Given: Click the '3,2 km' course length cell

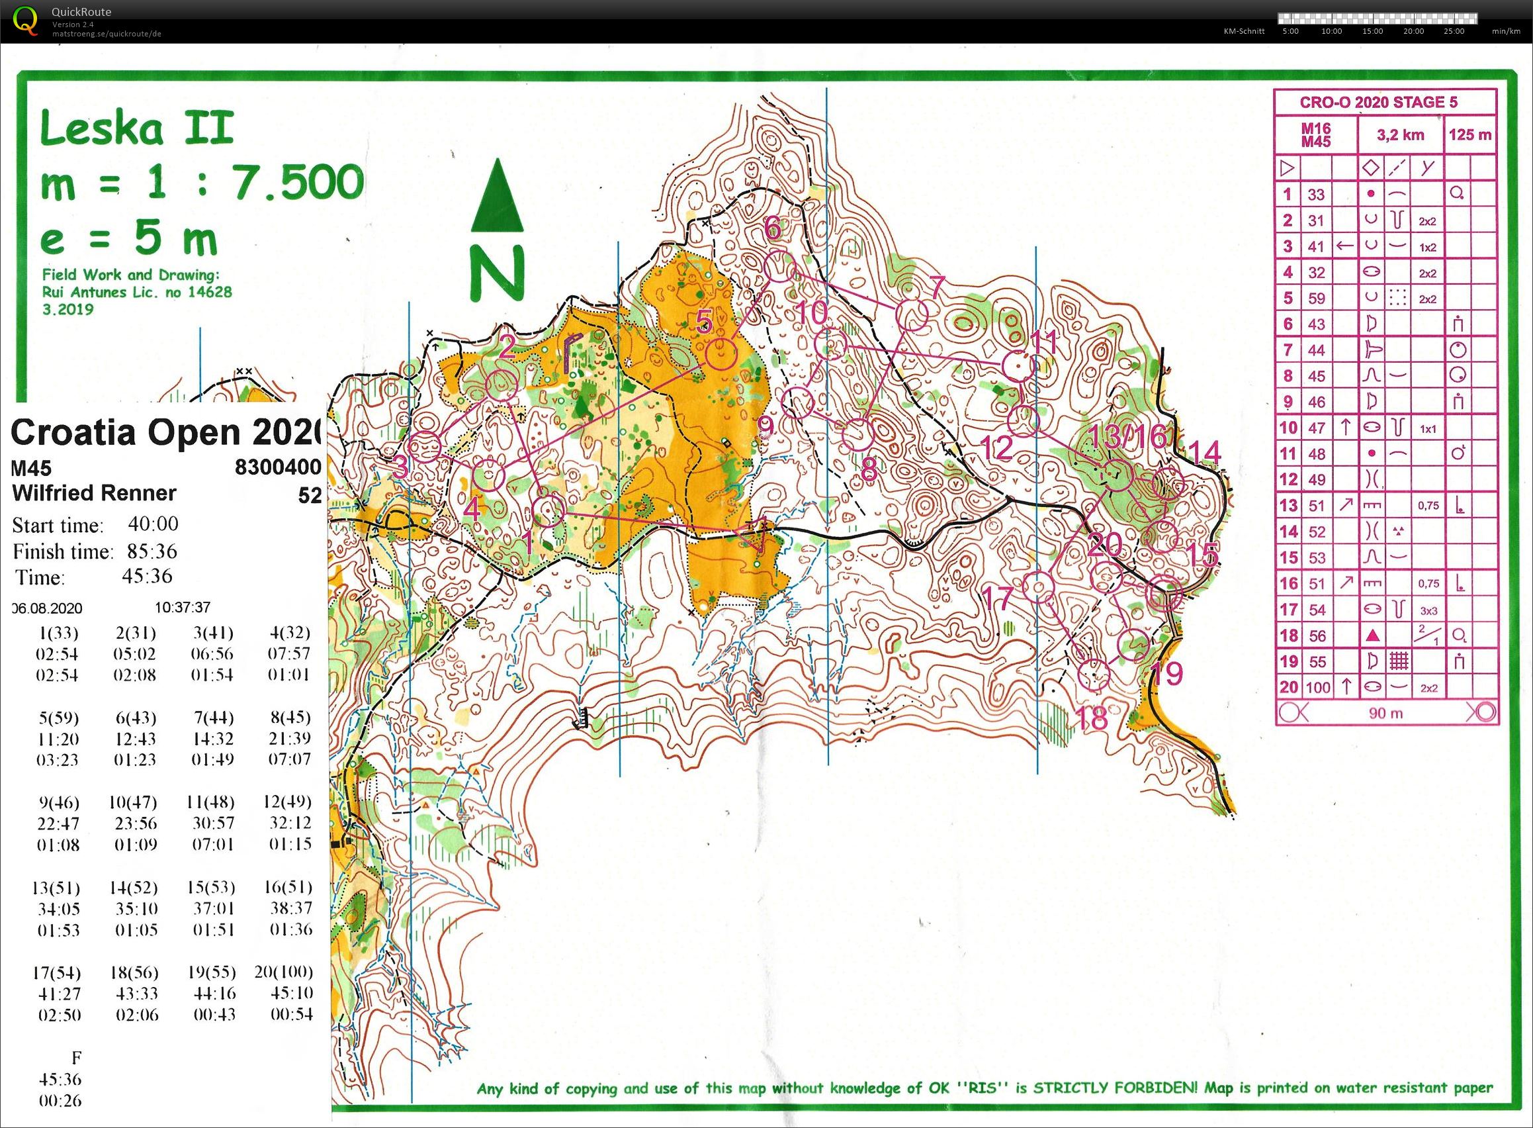Looking at the screenshot, I should pyautogui.click(x=1400, y=135).
